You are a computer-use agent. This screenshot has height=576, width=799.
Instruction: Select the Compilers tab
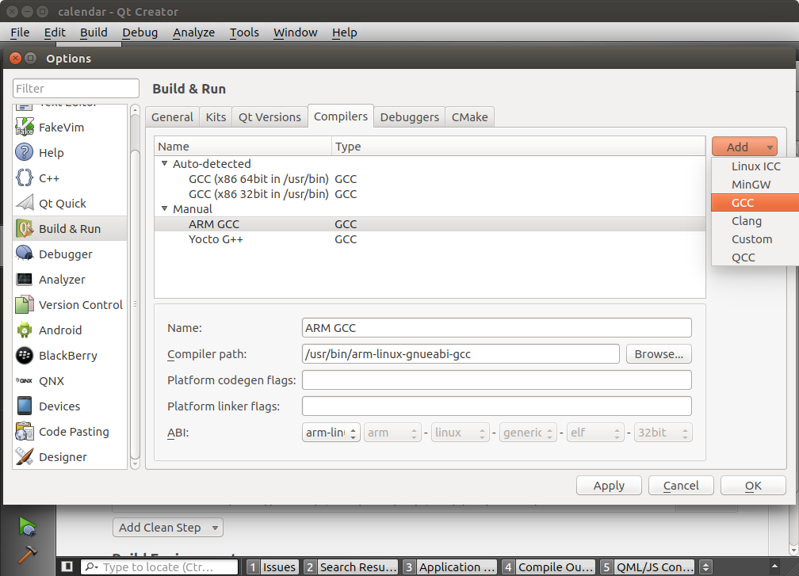(340, 116)
